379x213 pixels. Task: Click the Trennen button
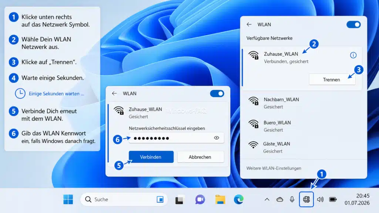click(332, 80)
